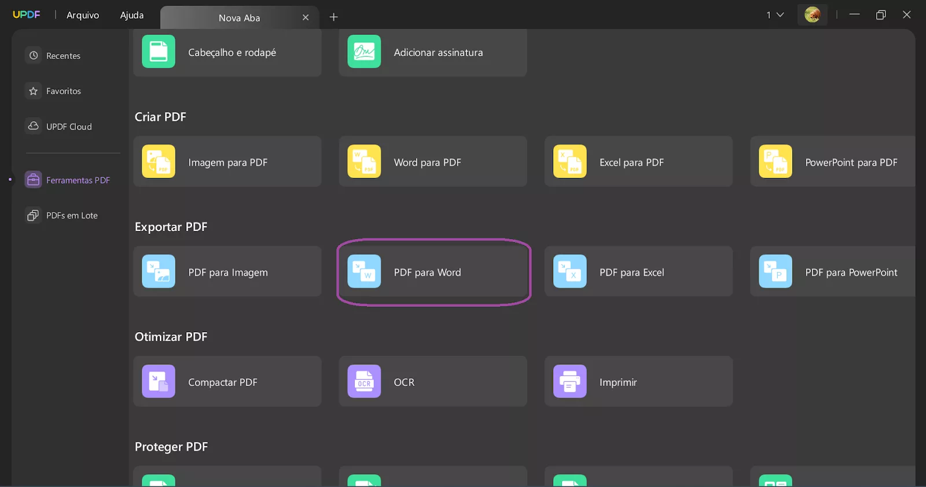Screen dimensions: 926x487
Task: Open the Recentes clock icon
Action: click(34, 55)
